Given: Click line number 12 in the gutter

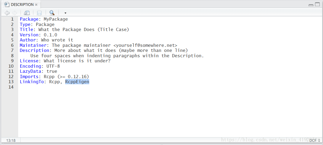Looking at the screenshot, I should click(11, 77).
